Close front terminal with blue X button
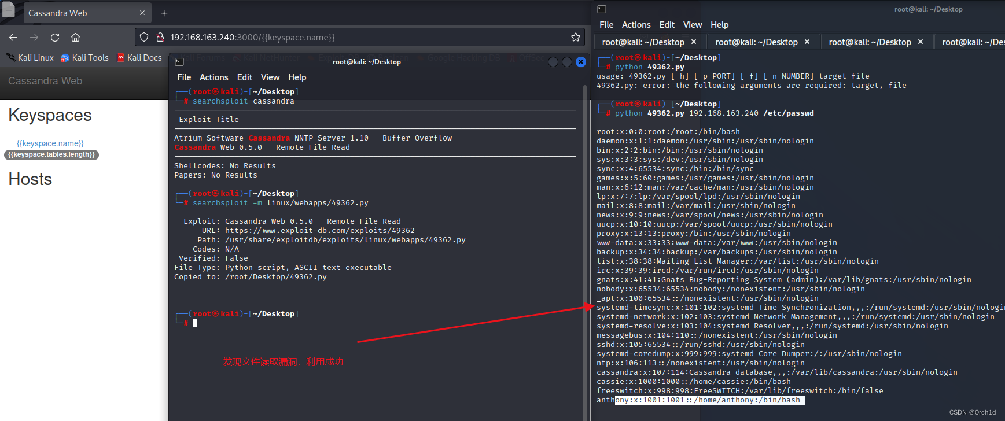The width and height of the screenshot is (1005, 421). [581, 62]
